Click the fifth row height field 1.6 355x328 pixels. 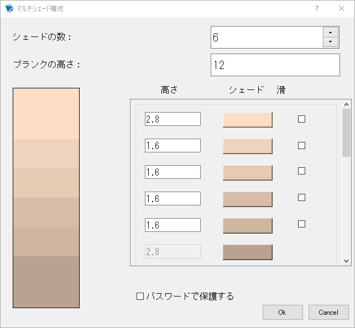[x=173, y=225]
